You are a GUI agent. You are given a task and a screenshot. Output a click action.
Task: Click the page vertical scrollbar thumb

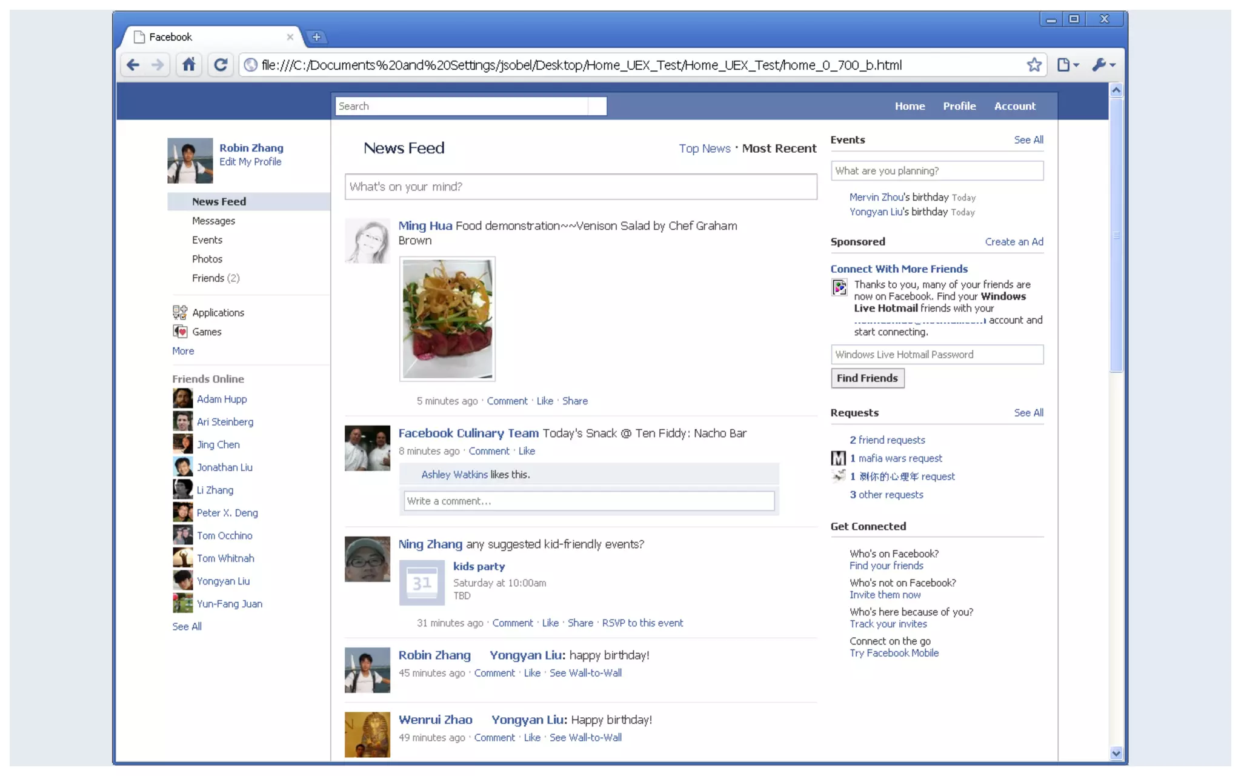pyautogui.click(x=1116, y=235)
